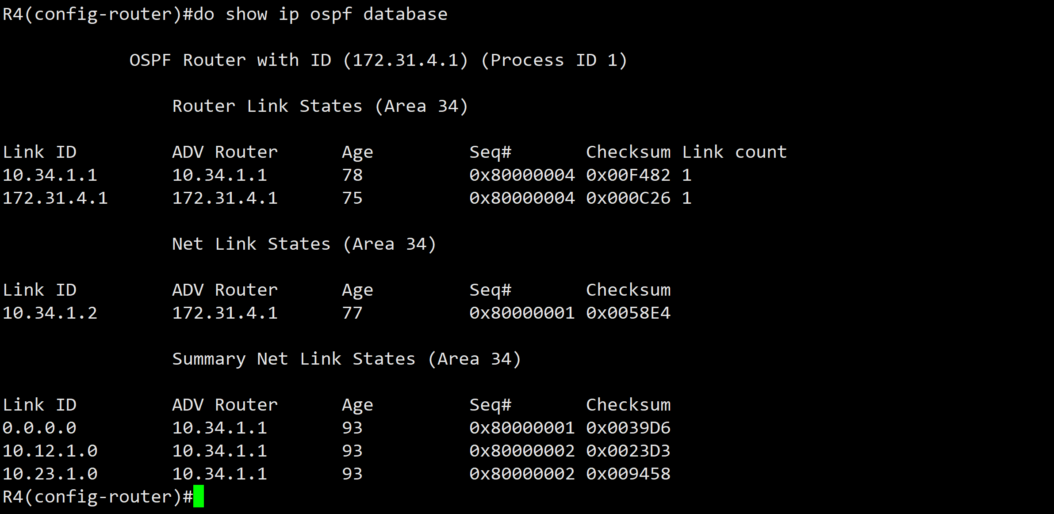Click the age value 77
1054x514 pixels.
pos(352,313)
